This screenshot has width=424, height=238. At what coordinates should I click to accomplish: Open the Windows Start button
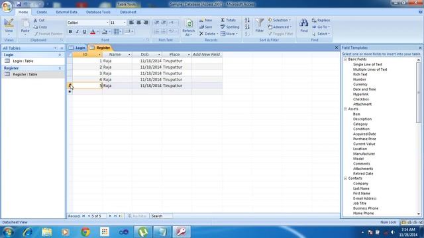point(8,232)
